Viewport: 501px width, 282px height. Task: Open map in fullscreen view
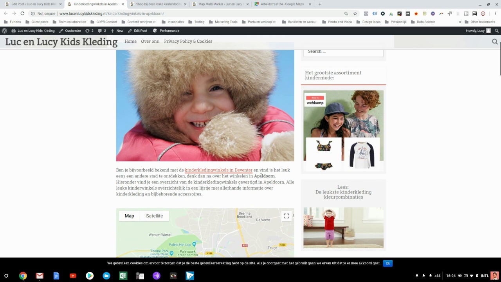pyautogui.click(x=287, y=216)
